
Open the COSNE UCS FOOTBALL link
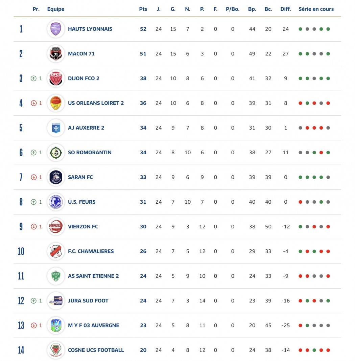coord(96,350)
